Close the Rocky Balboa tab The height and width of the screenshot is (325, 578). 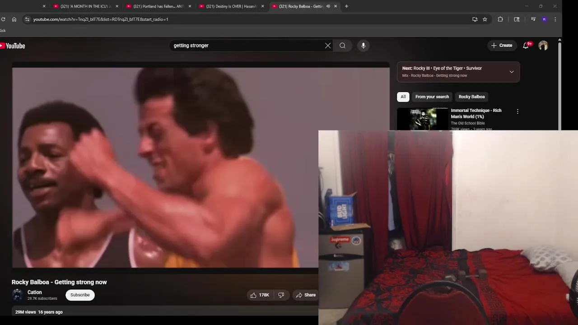[336, 6]
